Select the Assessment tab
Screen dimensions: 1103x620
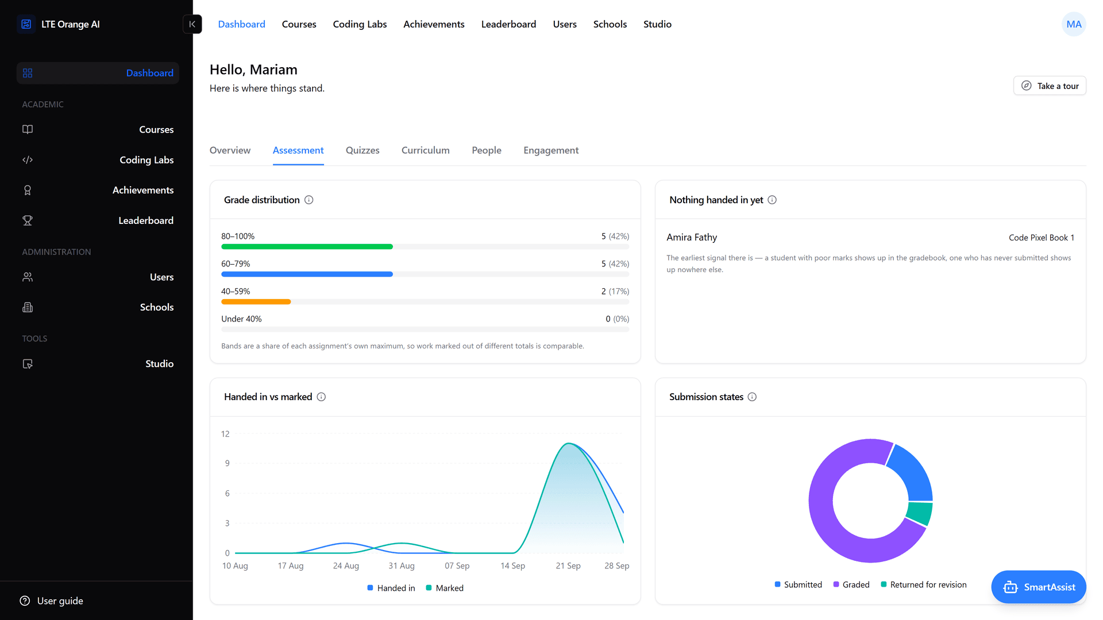[298, 150]
